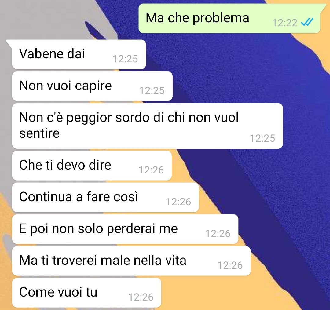The height and width of the screenshot is (310, 330).
Task: Tap the timestamp beside "male nella vita"
Action: 230,265
